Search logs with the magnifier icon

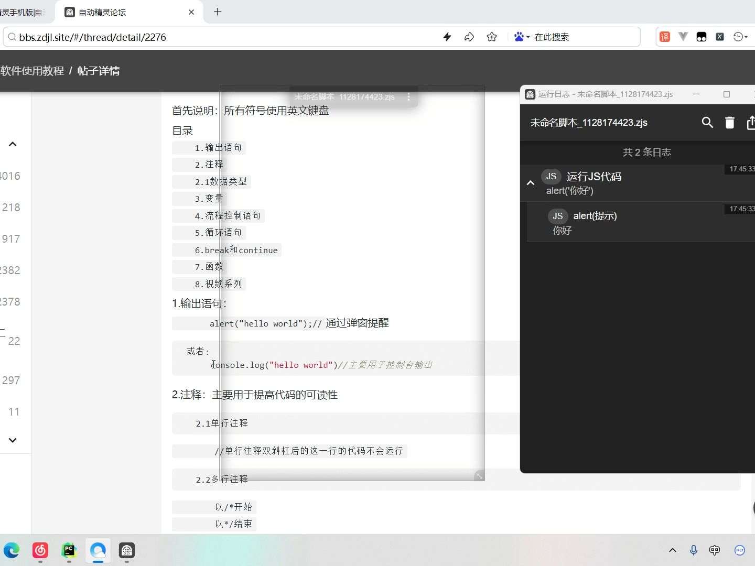[x=707, y=123]
